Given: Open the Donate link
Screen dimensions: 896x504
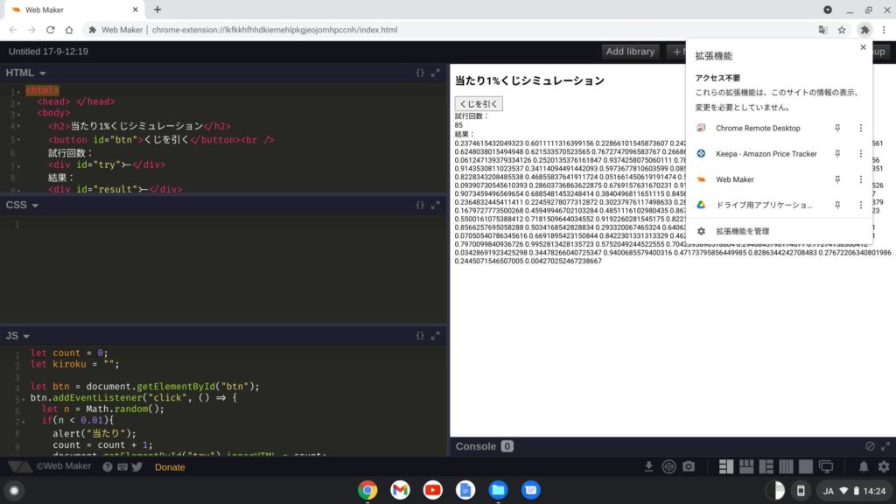Looking at the screenshot, I should point(170,467).
